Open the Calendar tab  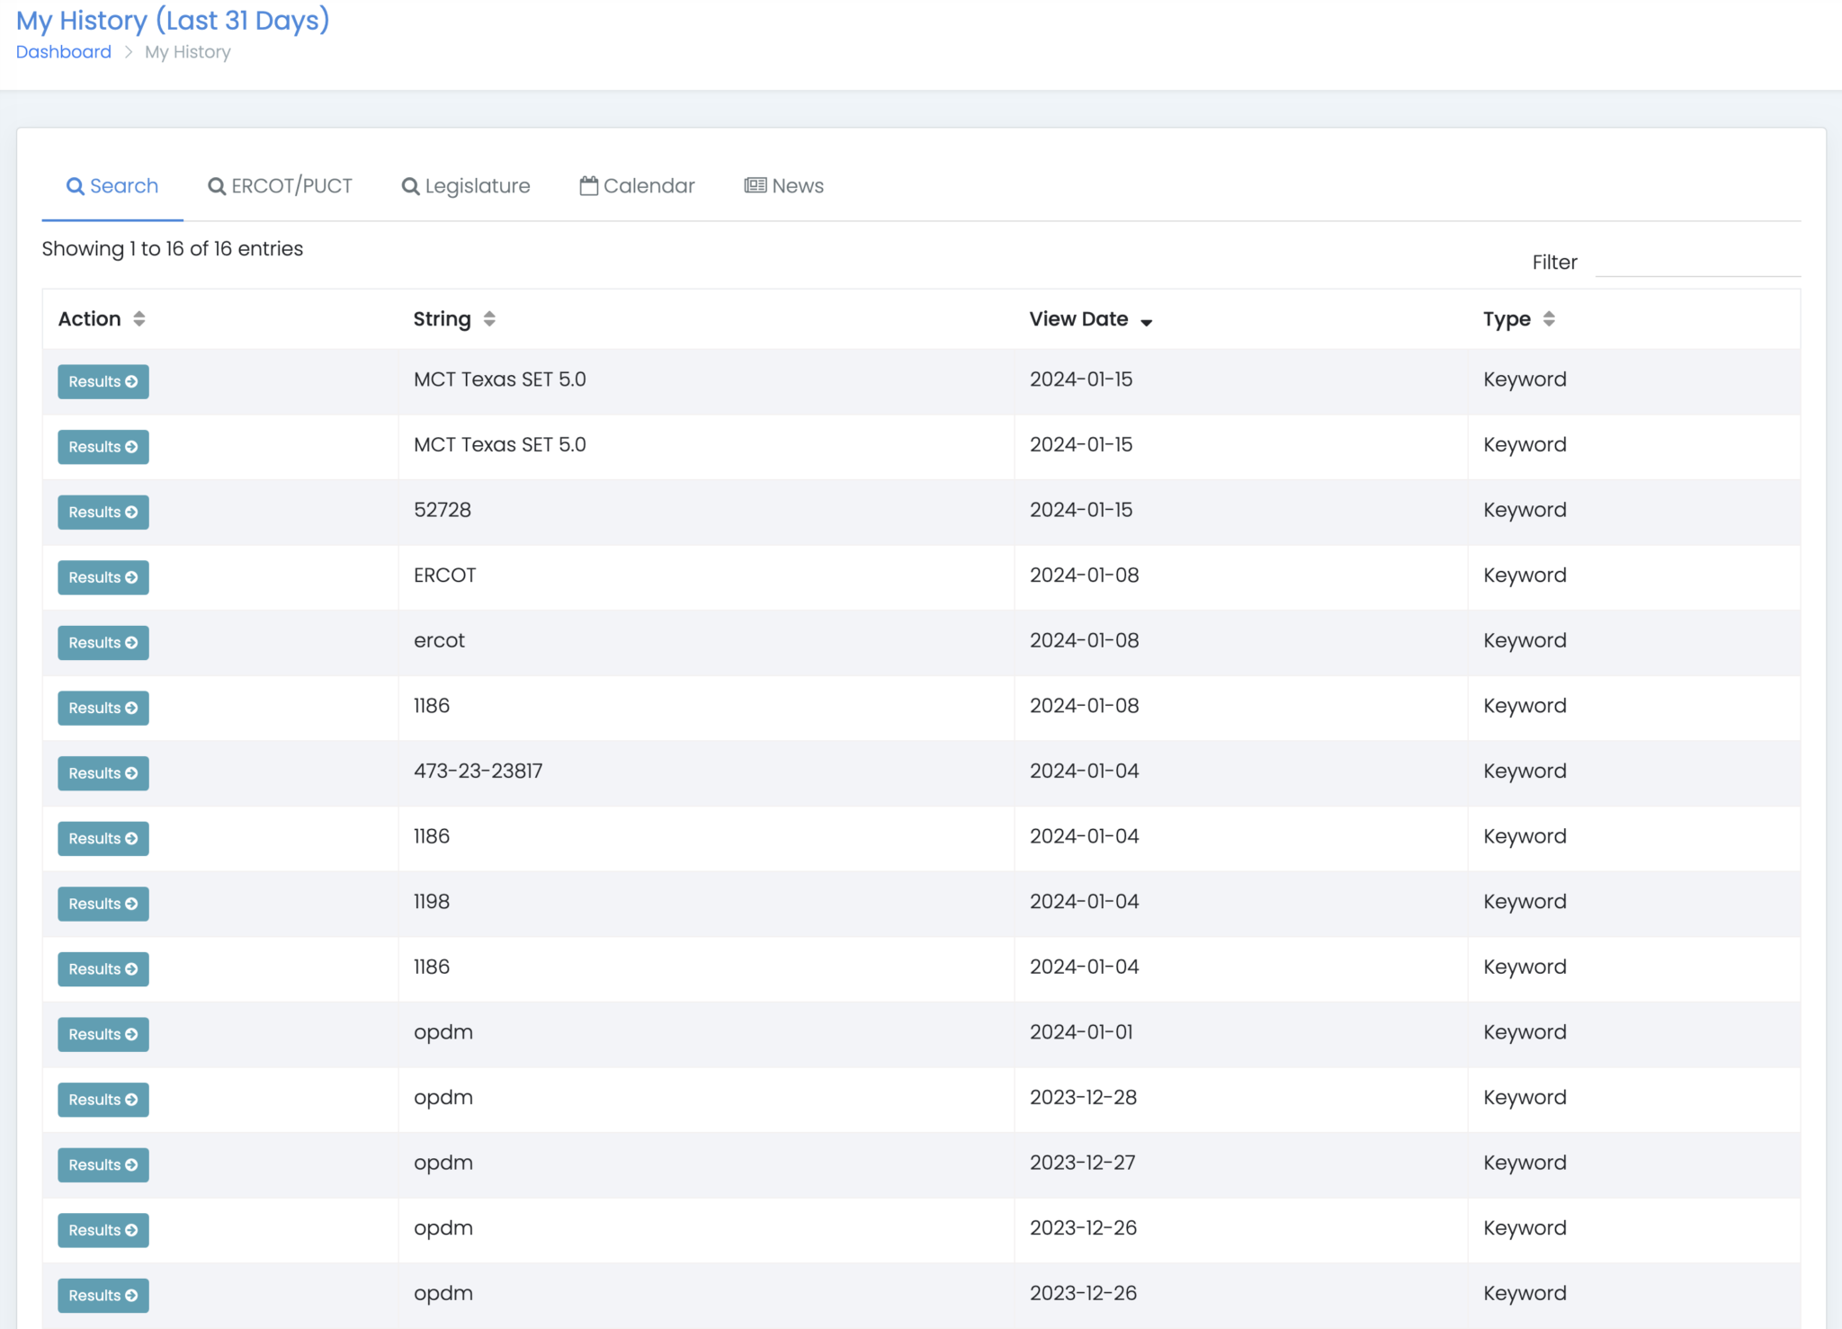pos(637,186)
